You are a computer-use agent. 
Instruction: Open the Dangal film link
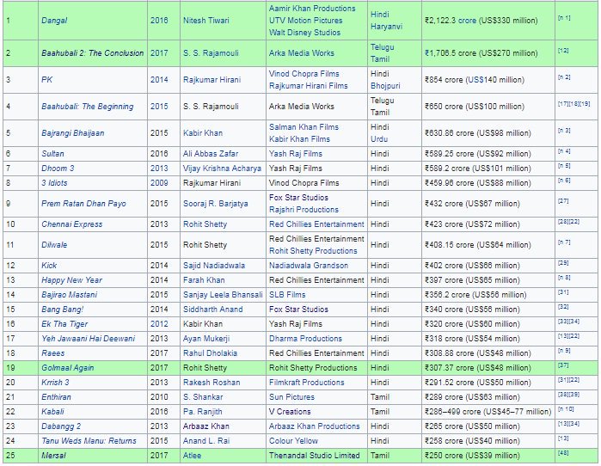click(x=54, y=21)
